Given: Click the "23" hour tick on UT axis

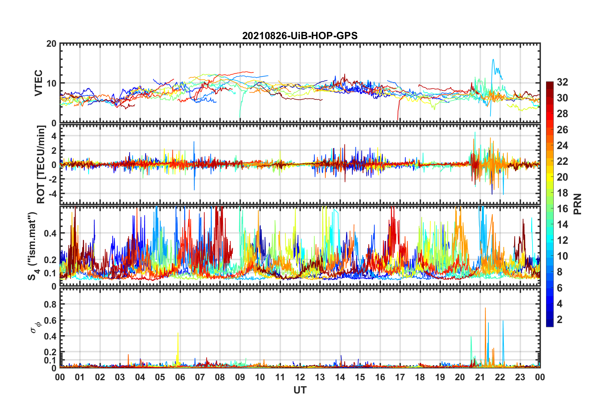Looking at the screenshot, I should point(520,377).
